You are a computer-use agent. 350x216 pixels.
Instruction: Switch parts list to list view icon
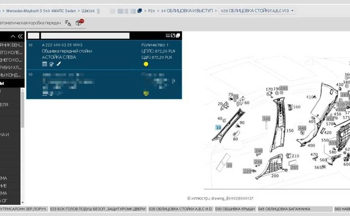(168, 35)
